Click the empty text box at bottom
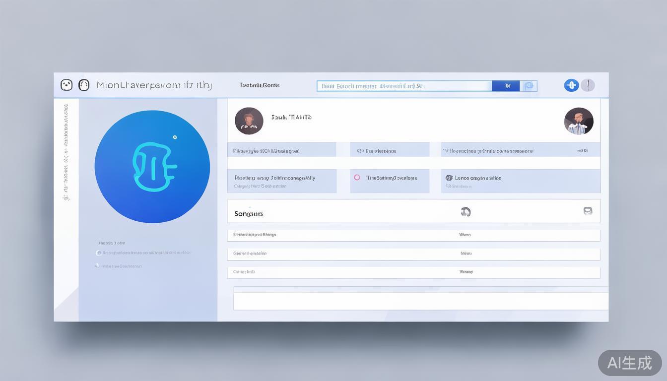The height and width of the screenshot is (381, 667). coord(420,301)
